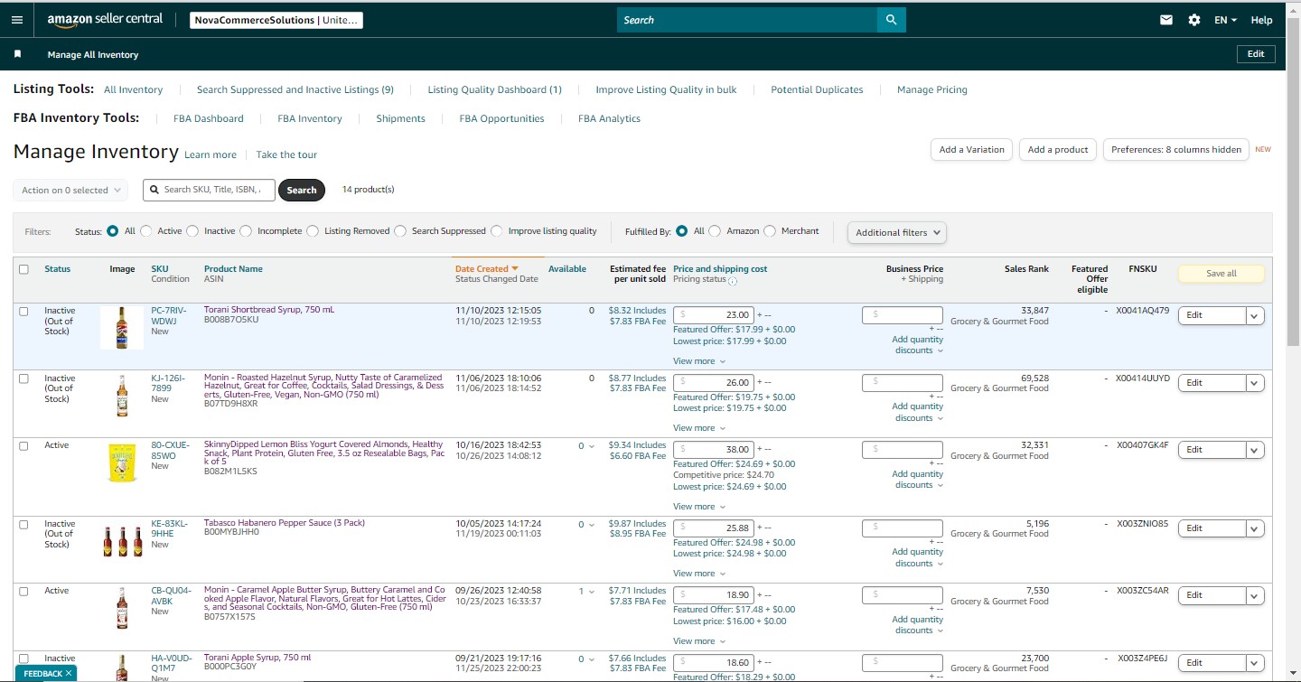Open Potential Duplicates
This screenshot has height=682, width=1301.
tap(817, 89)
